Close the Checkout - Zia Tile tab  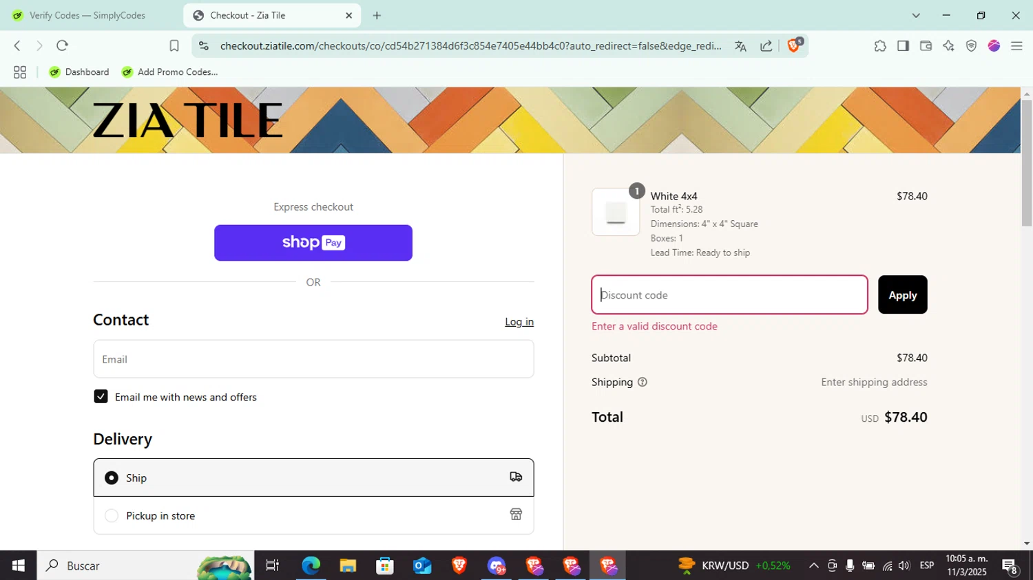348,15
